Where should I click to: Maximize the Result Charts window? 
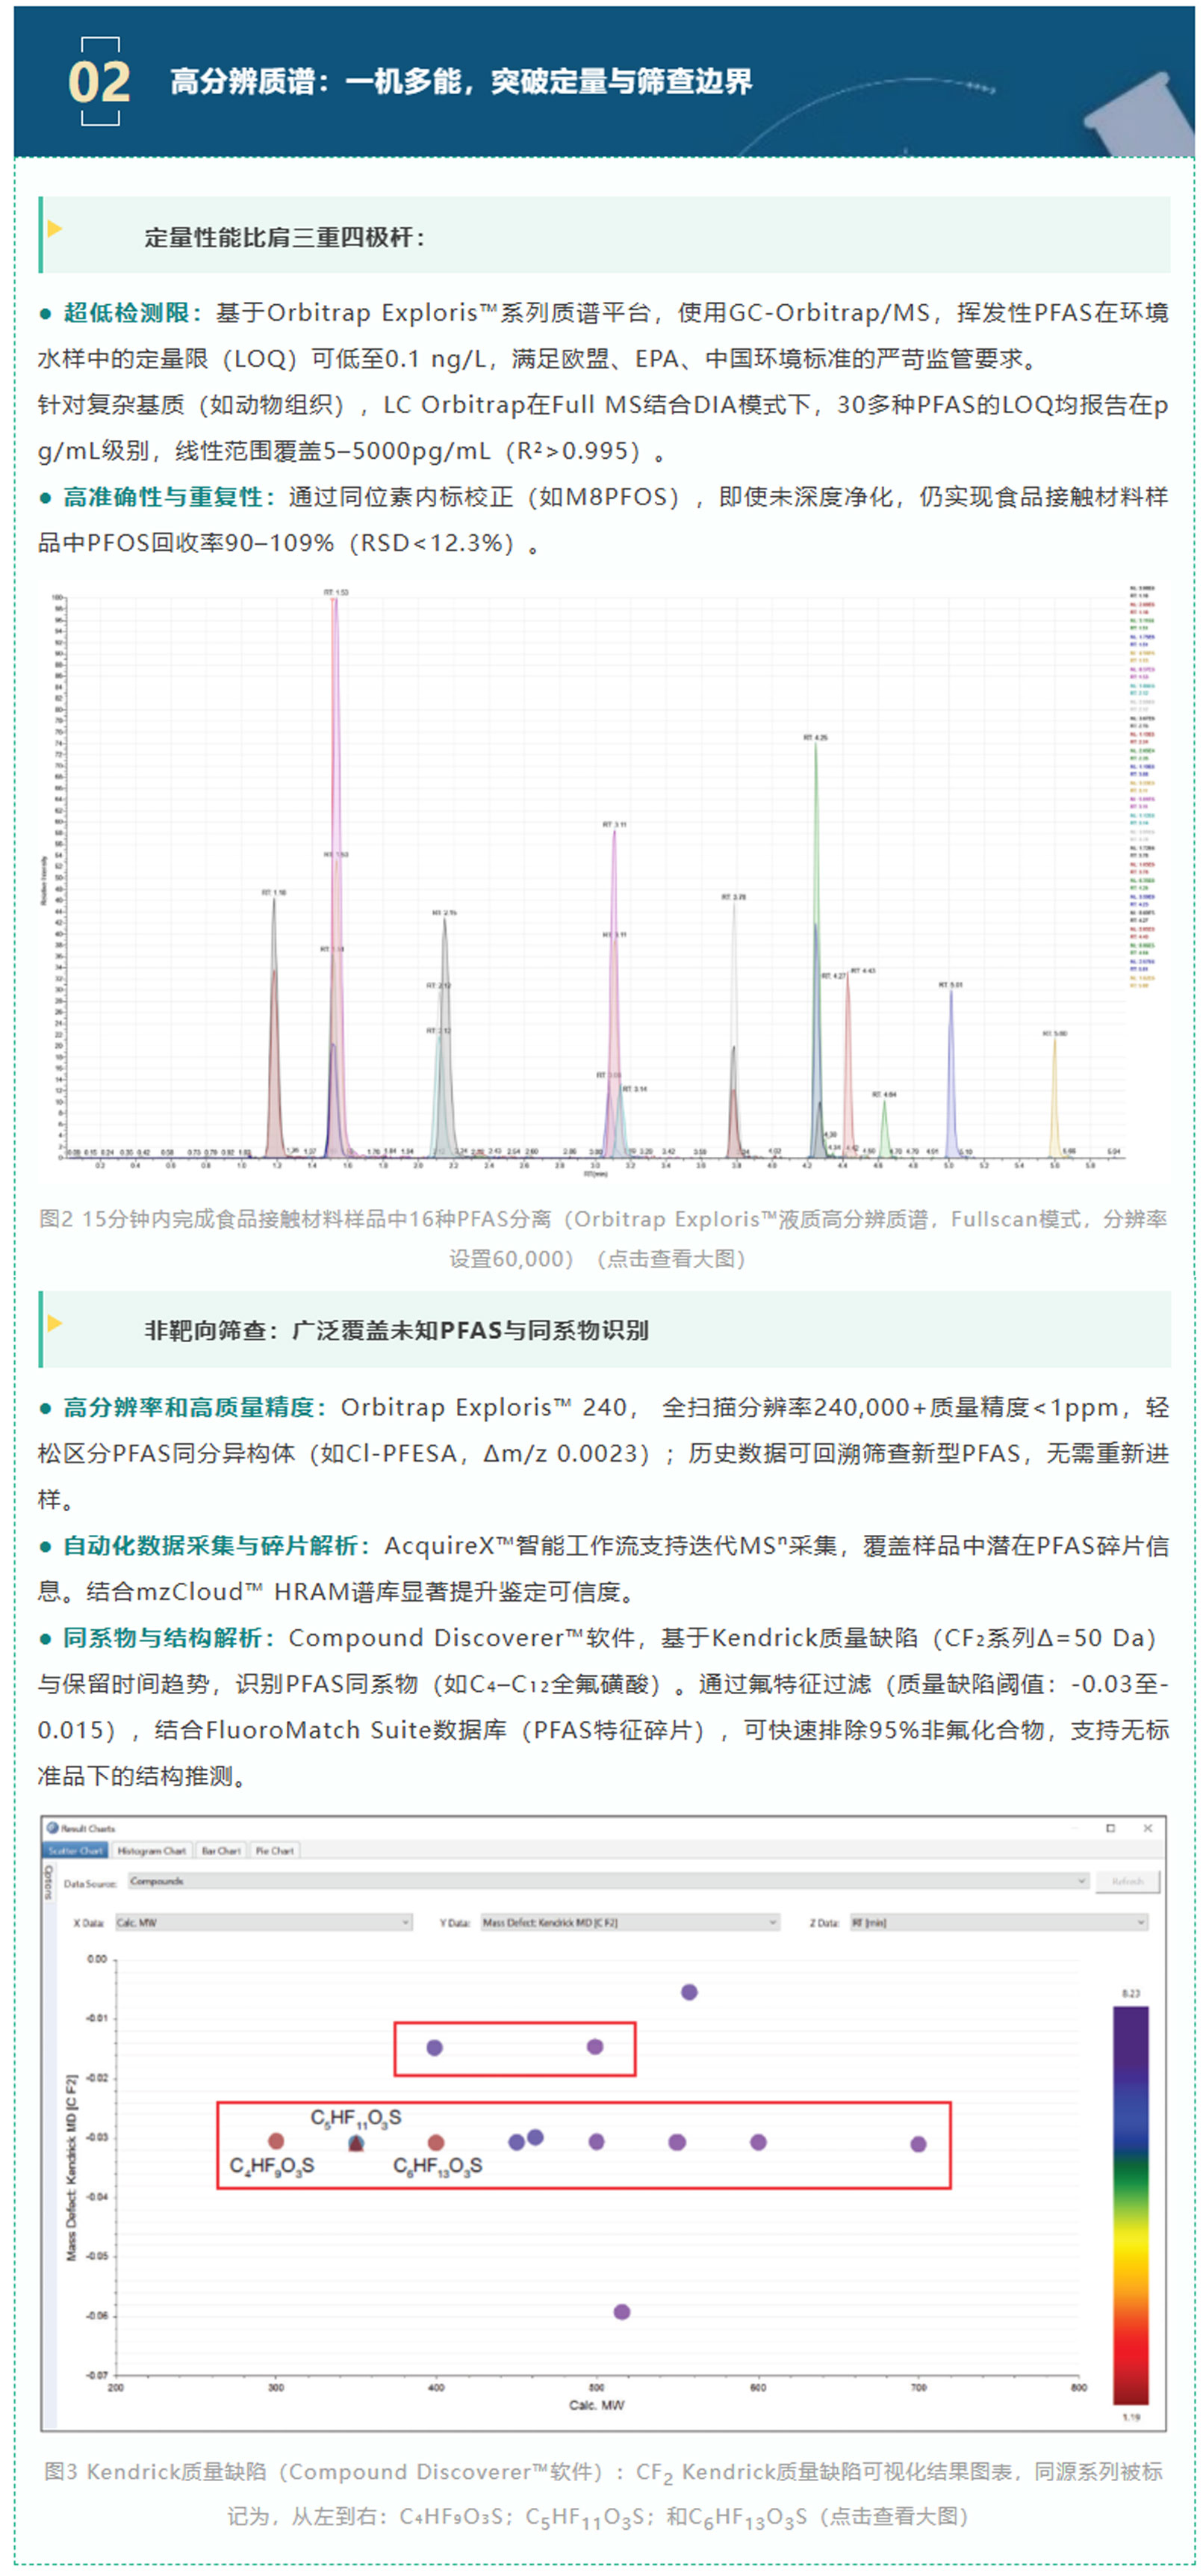click(1110, 1828)
